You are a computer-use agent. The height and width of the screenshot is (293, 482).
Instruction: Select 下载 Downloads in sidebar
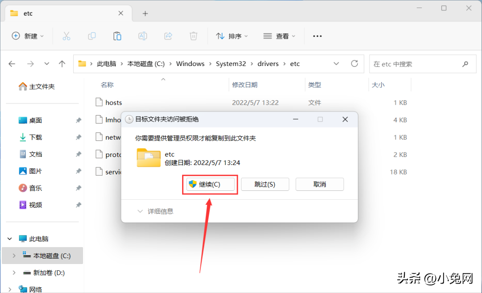(x=36, y=137)
